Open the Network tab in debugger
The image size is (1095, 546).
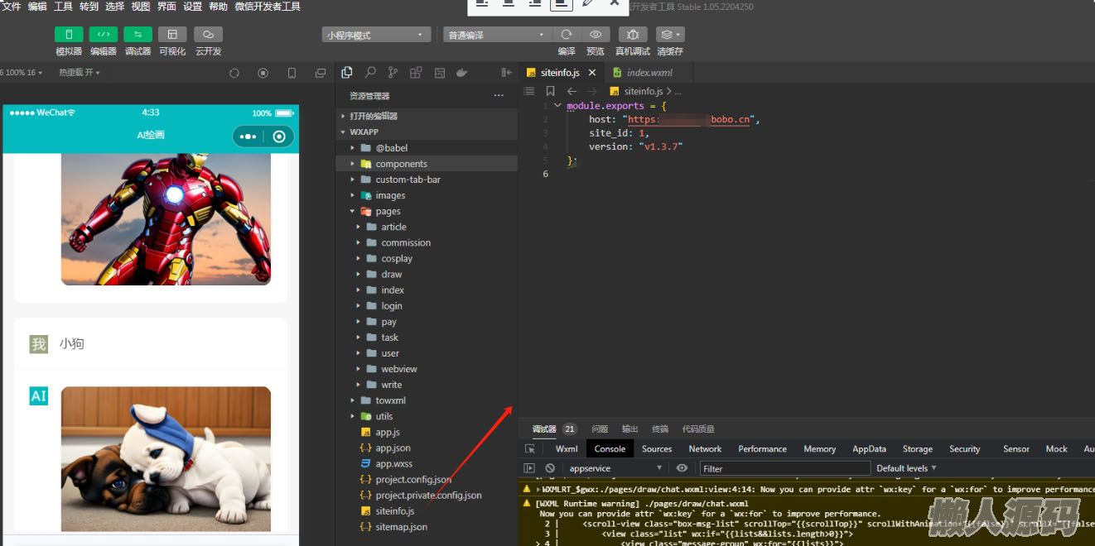(x=705, y=448)
